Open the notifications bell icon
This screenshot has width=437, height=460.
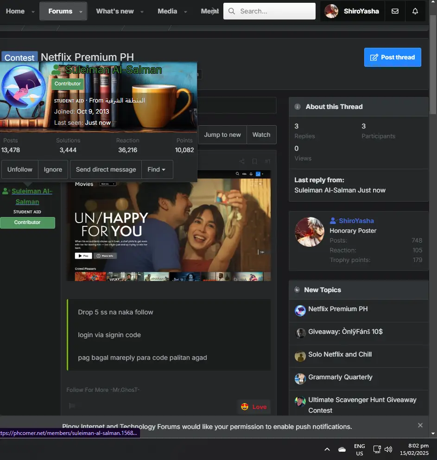point(415,11)
